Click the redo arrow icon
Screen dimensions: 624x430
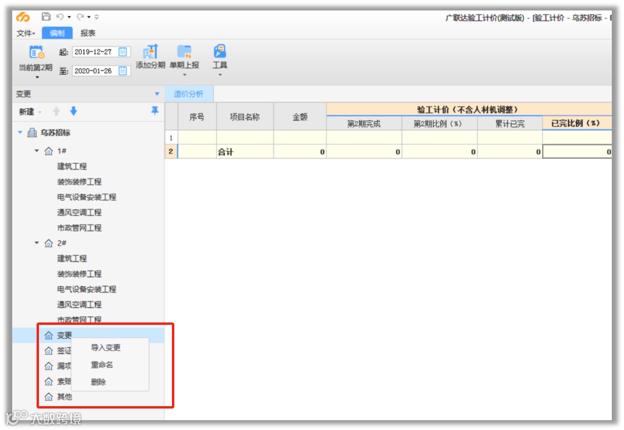click(80, 17)
